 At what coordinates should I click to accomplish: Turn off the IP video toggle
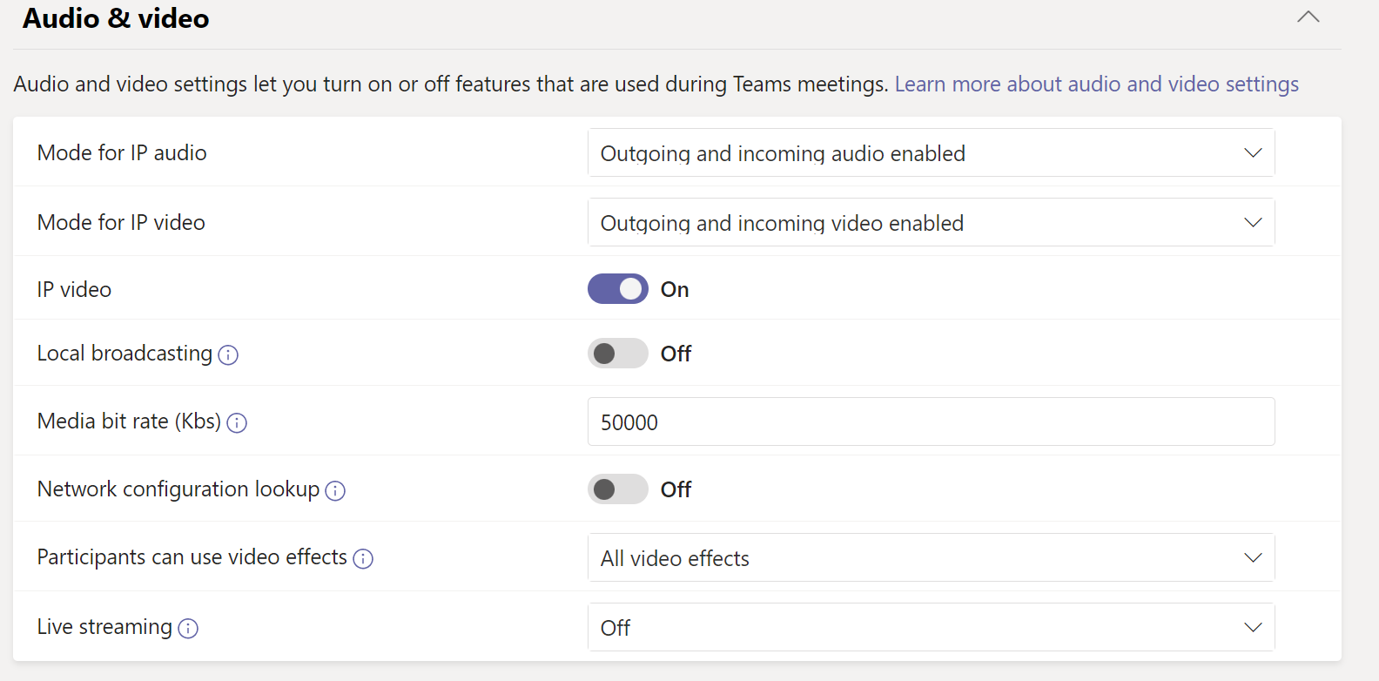coord(618,289)
